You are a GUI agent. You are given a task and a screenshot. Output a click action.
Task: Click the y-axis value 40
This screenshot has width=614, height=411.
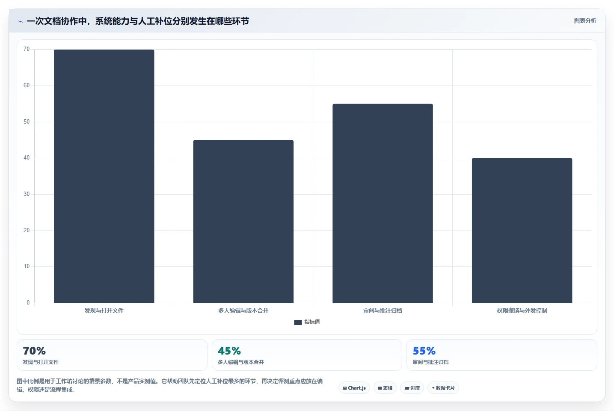click(x=27, y=158)
